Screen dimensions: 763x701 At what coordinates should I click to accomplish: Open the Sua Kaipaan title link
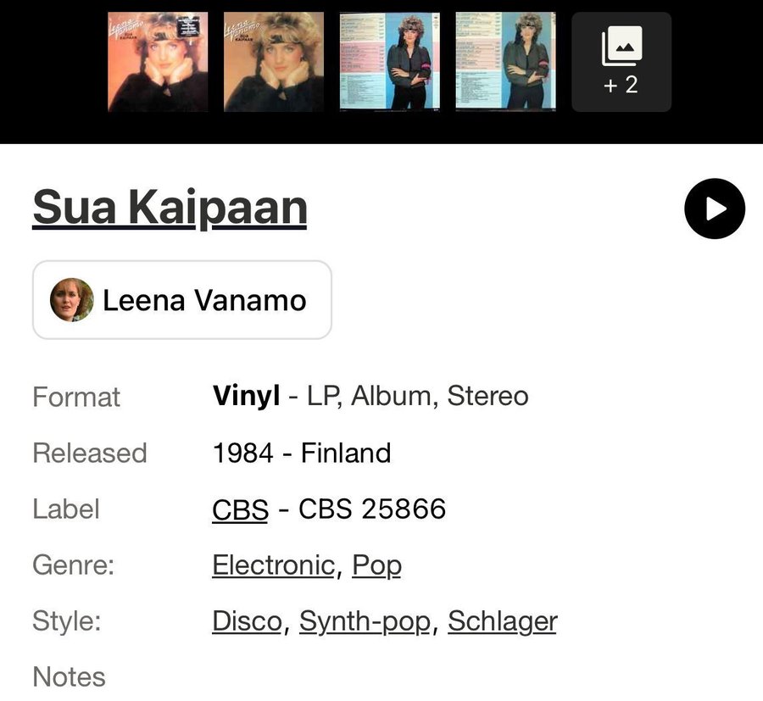170,209
